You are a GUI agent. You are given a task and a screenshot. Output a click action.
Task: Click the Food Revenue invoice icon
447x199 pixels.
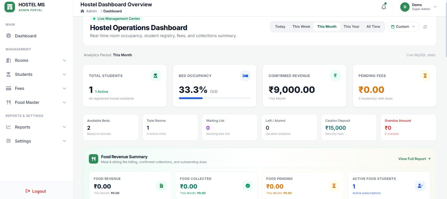pyautogui.click(x=161, y=186)
